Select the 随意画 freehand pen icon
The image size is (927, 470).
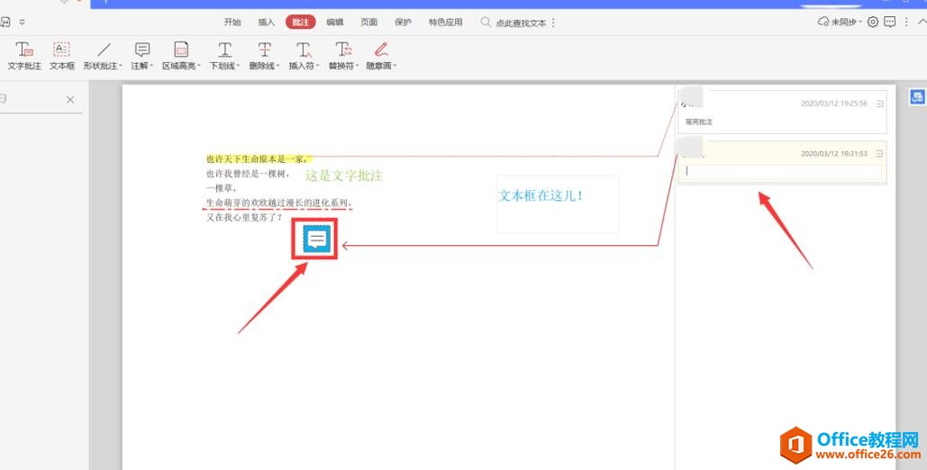pyautogui.click(x=381, y=50)
